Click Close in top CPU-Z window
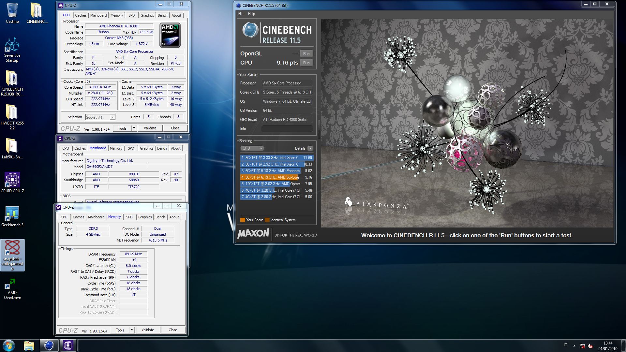Image resolution: width=626 pixels, height=352 pixels. (x=175, y=128)
